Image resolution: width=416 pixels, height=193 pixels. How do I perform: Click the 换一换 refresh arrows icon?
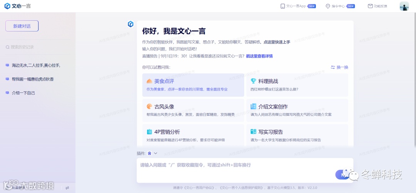[333, 67]
